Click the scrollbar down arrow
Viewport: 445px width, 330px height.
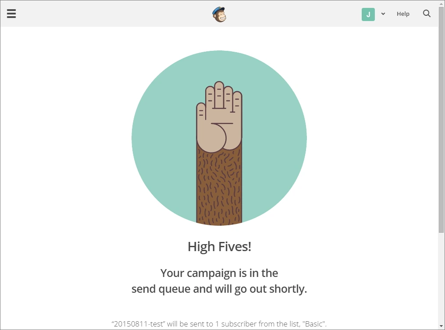tap(441, 326)
